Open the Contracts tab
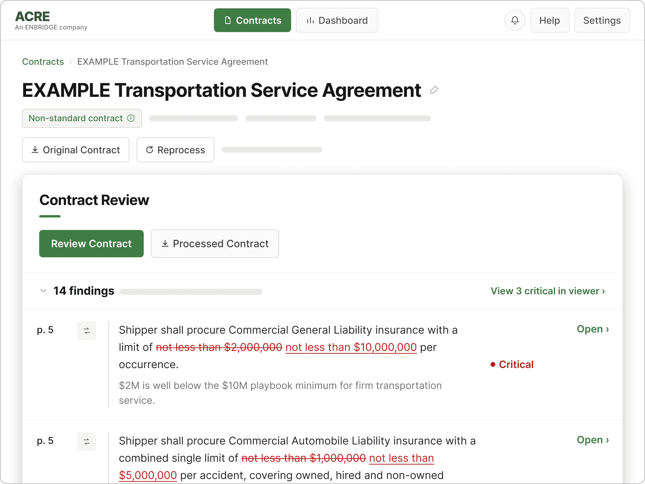Viewport: 645px width, 484px height. [x=252, y=20]
